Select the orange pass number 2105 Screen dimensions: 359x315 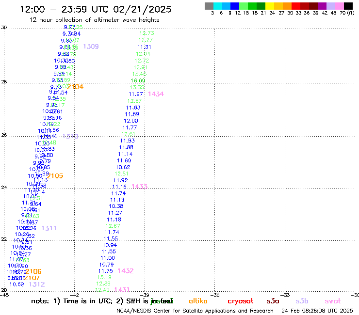click(55, 176)
